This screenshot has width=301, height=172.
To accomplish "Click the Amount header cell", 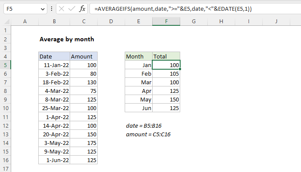I will point(84,56).
